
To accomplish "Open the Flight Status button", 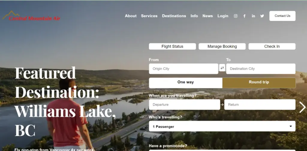I will click(x=172, y=47).
